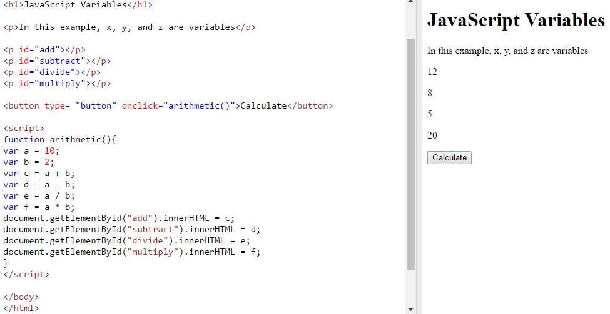Click the closing </body> tag line
Screen dimensions: 610x314
tap(21, 297)
